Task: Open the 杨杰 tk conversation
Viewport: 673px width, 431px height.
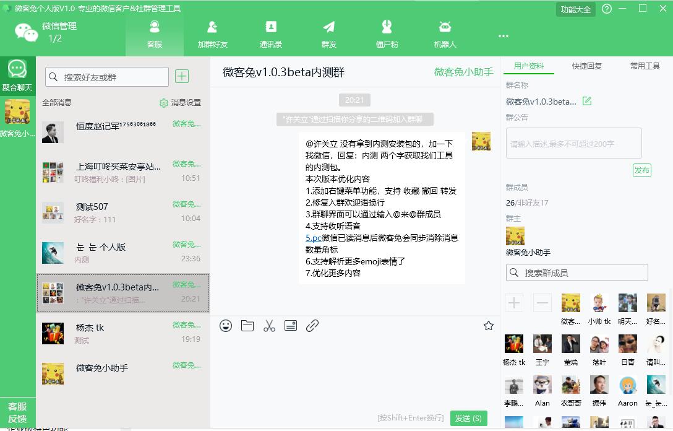Action: point(122,333)
